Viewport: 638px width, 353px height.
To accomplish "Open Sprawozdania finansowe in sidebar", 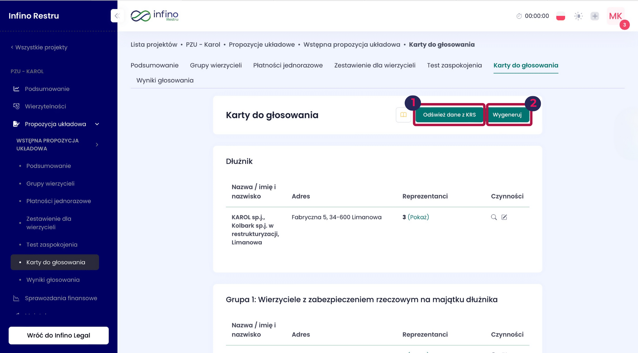I will tap(61, 298).
